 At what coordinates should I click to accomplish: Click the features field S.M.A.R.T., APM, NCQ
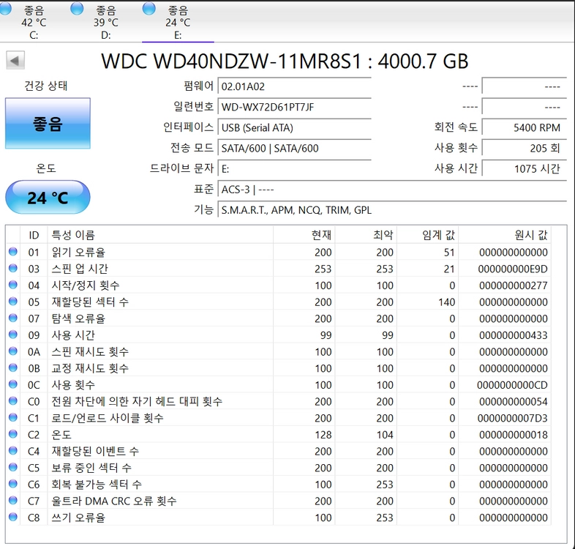coord(392,210)
